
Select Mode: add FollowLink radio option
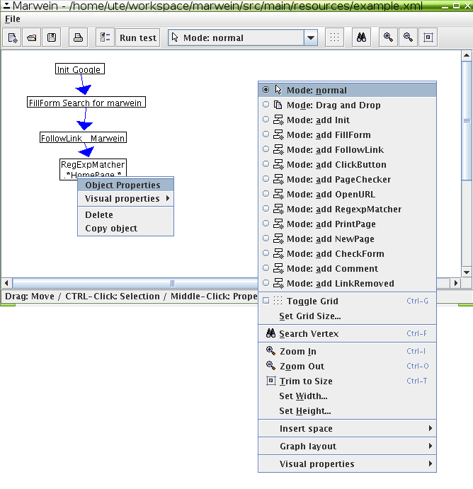click(x=266, y=149)
